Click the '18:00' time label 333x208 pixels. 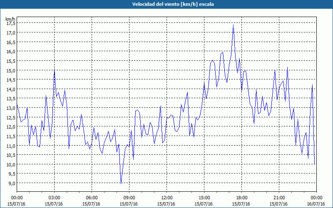tap(241, 198)
